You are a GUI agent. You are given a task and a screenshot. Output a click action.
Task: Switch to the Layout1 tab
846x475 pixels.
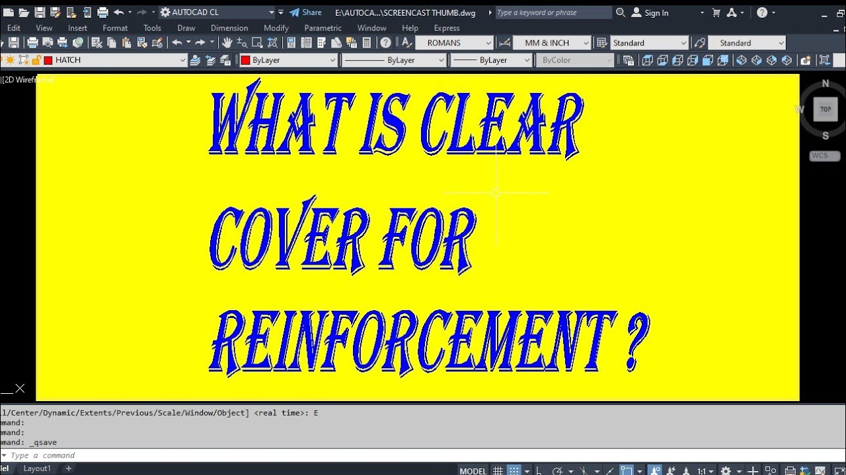click(x=37, y=468)
